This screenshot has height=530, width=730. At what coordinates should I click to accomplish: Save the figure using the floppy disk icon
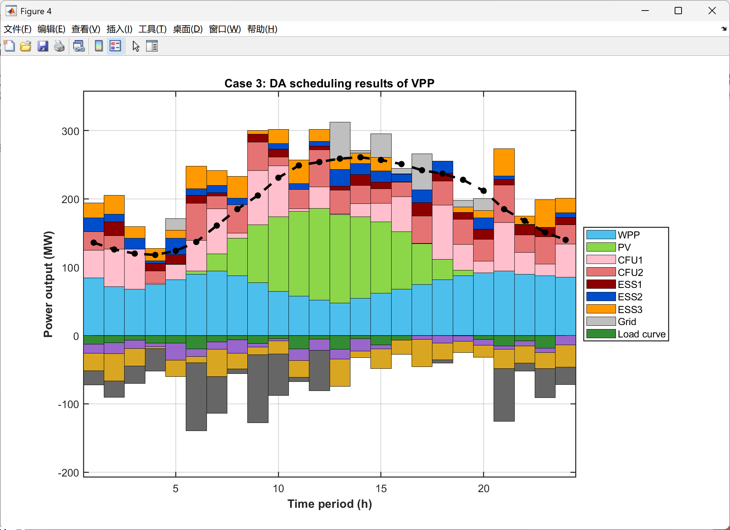click(43, 46)
